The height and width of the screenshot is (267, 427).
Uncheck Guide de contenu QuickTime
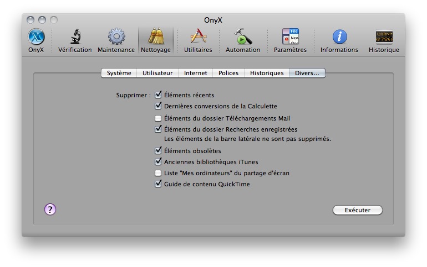[x=158, y=184]
